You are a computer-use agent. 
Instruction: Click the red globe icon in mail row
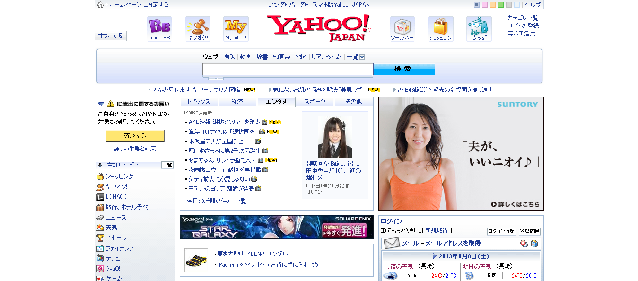[x=524, y=244]
